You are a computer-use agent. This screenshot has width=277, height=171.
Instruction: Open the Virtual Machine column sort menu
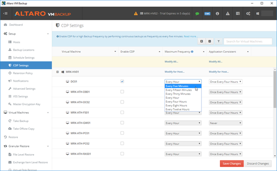[115, 51]
